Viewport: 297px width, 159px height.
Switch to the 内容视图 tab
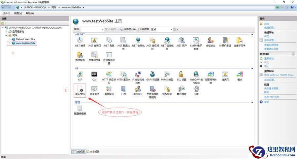tap(93, 152)
